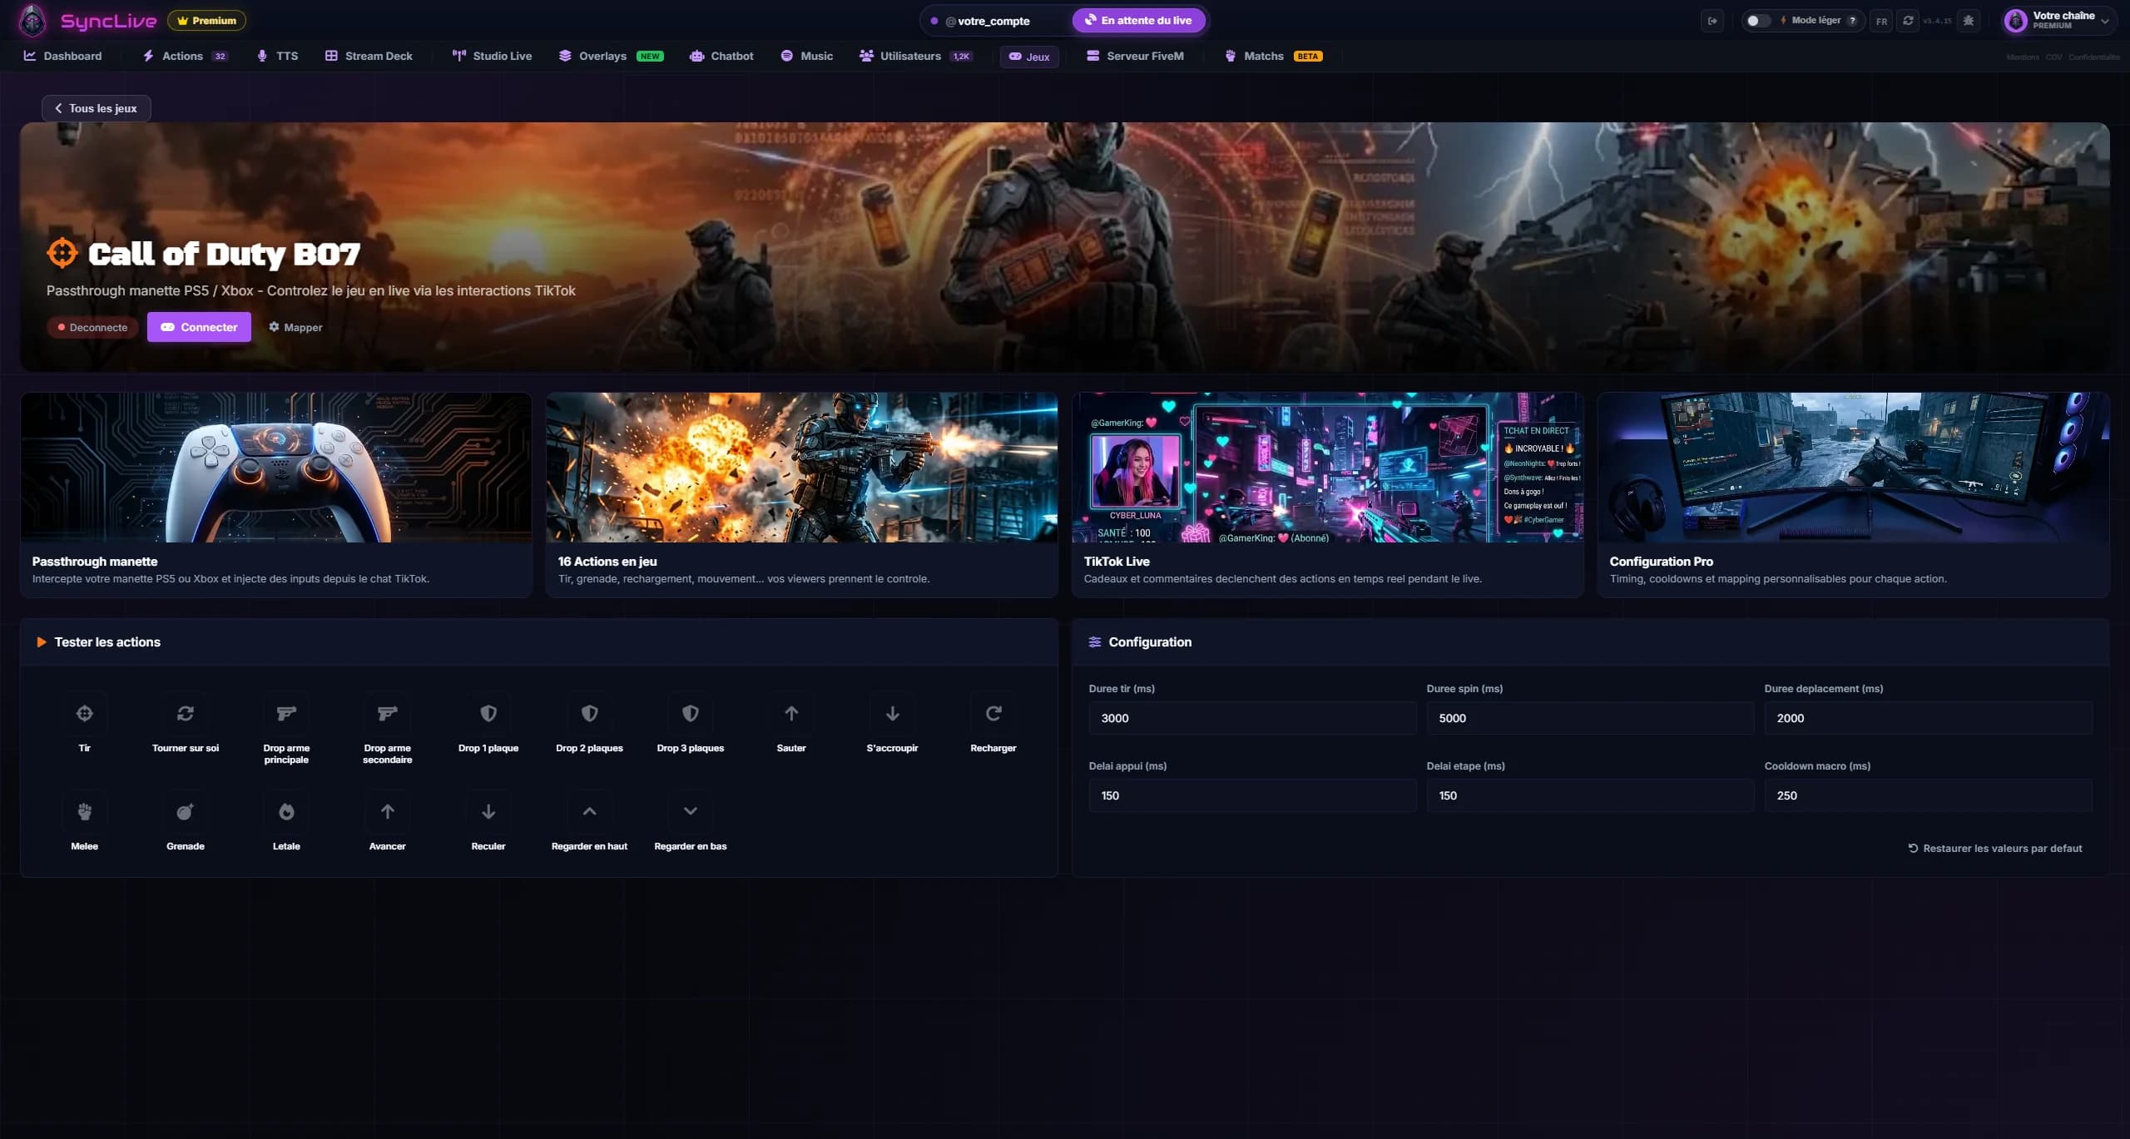Test the Tir action icon
Image resolution: width=2130 pixels, height=1139 pixels.
click(84, 713)
